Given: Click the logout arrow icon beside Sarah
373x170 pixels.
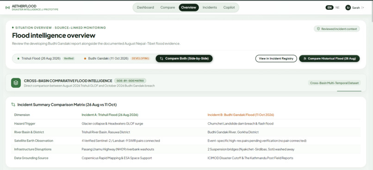Looking at the screenshot, I should point(362,7).
